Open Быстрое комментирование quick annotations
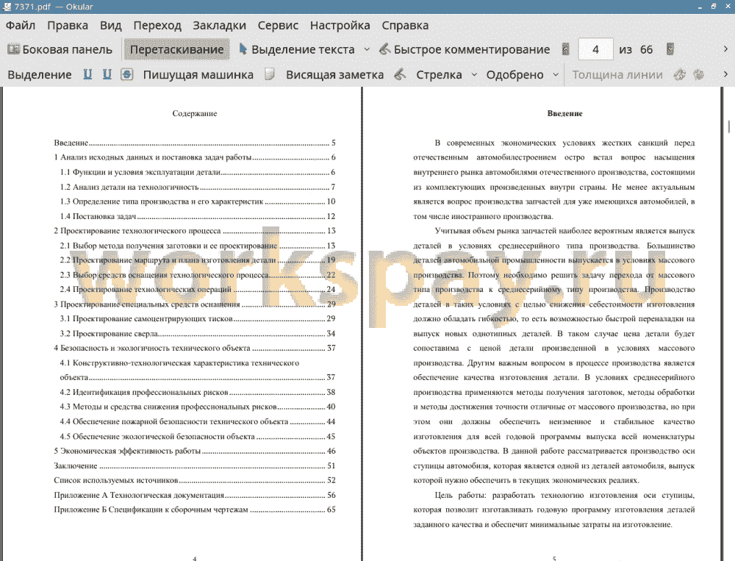The height and width of the screenshot is (561, 735). 465,49
